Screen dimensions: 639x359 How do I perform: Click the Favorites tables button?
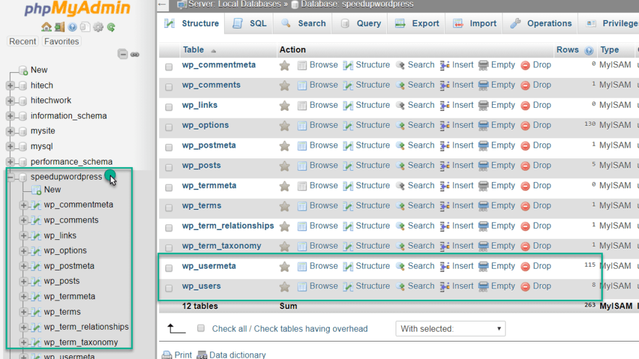tap(62, 42)
